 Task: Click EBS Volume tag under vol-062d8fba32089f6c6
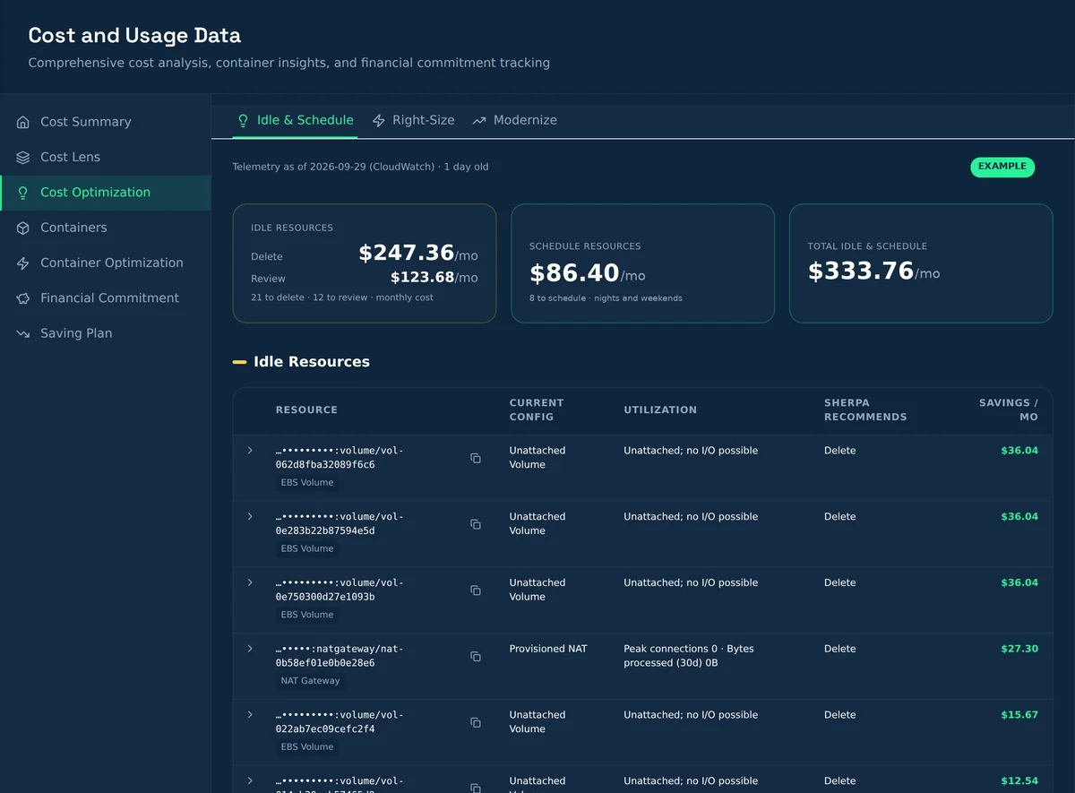tap(307, 483)
